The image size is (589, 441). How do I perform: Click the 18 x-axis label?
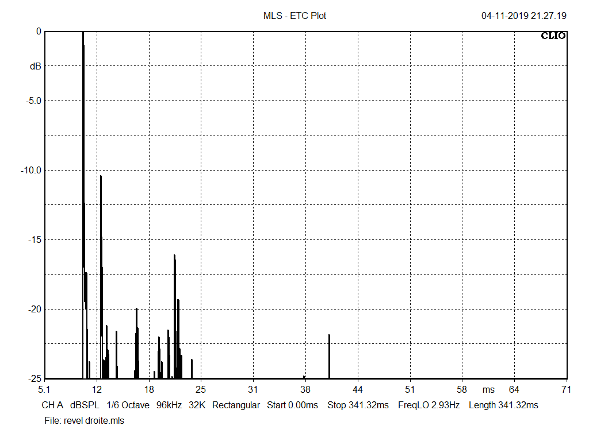point(149,390)
